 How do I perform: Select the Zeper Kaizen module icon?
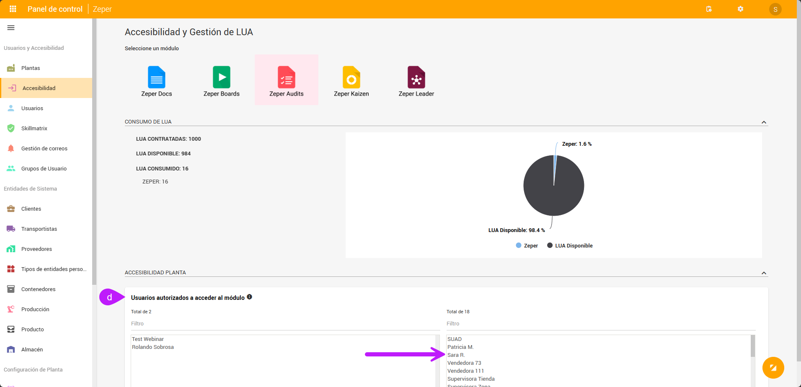coord(351,77)
